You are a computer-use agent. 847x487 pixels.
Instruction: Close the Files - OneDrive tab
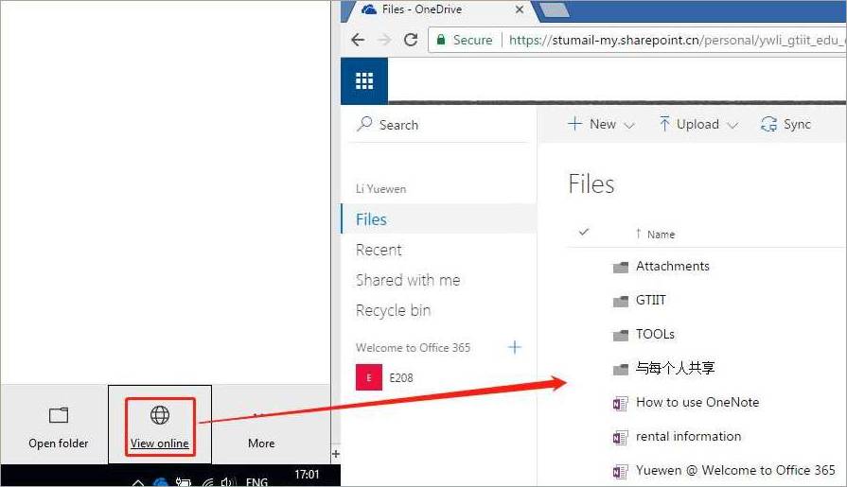pos(520,9)
